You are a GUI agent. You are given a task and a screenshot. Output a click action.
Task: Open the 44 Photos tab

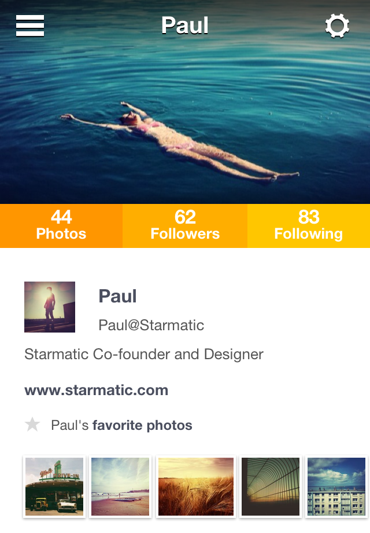pos(61,226)
